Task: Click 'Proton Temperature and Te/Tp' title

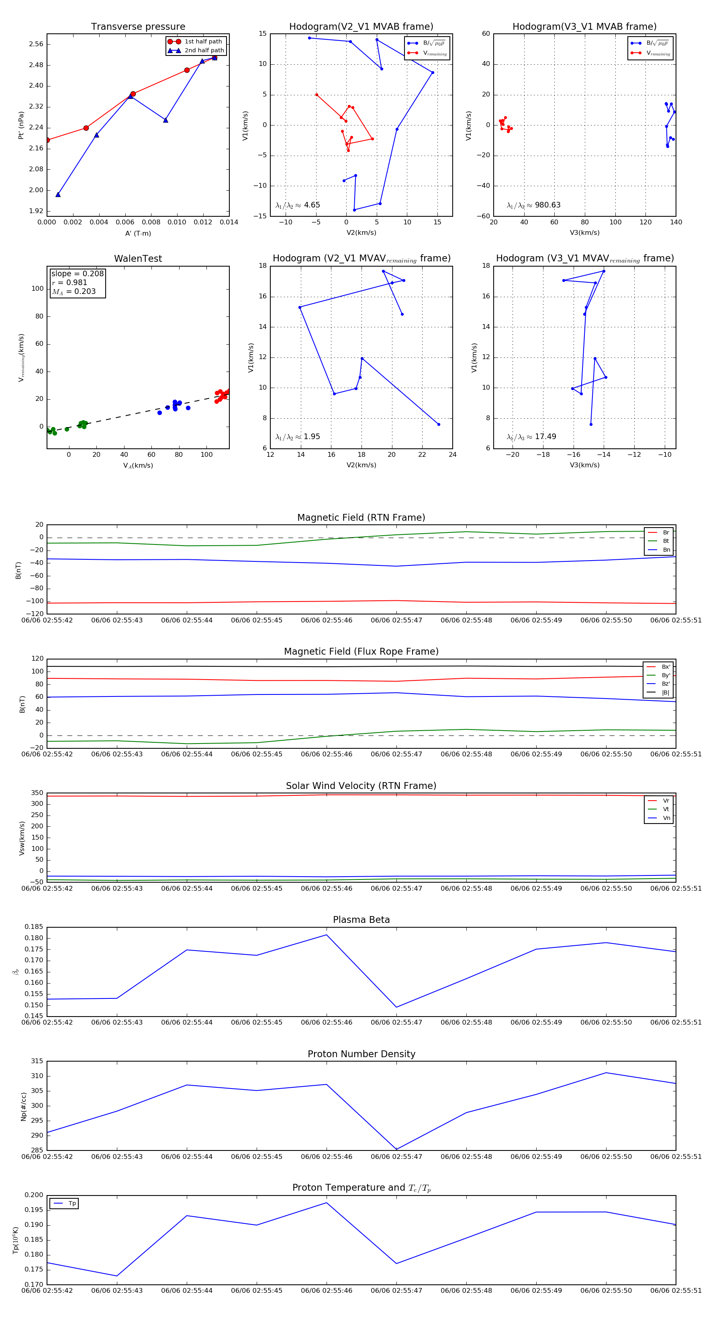Action: point(361,1188)
